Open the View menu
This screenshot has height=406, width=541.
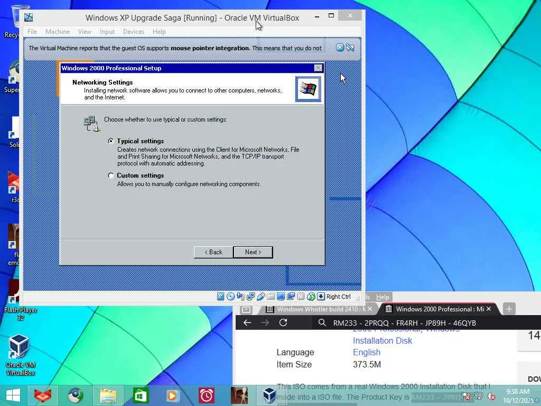[85, 31]
